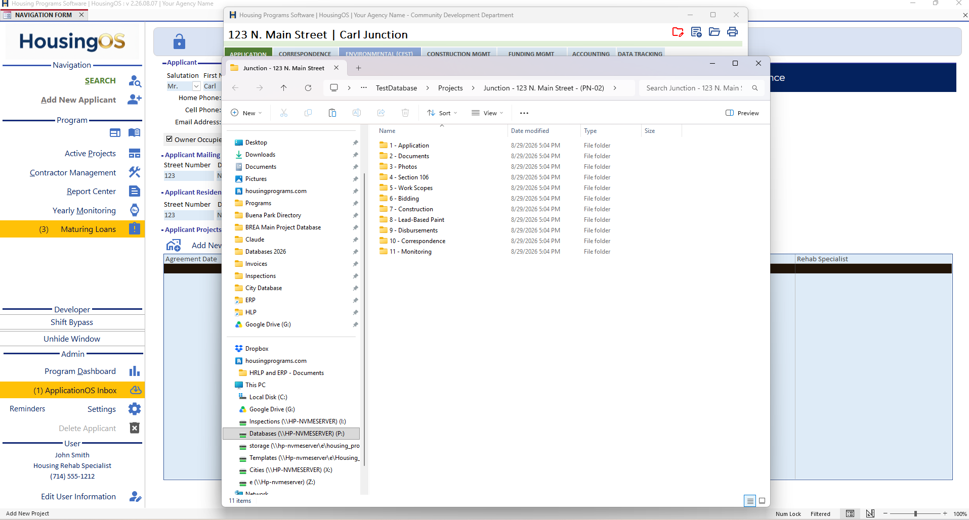This screenshot has height=520, width=969.
Task: Click the Program Dashboard bar chart icon
Action: (x=135, y=371)
